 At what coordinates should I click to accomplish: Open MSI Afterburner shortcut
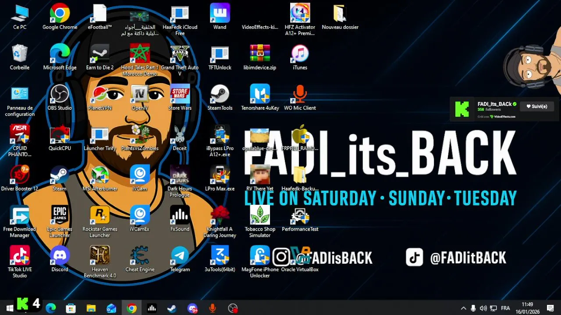100,179
